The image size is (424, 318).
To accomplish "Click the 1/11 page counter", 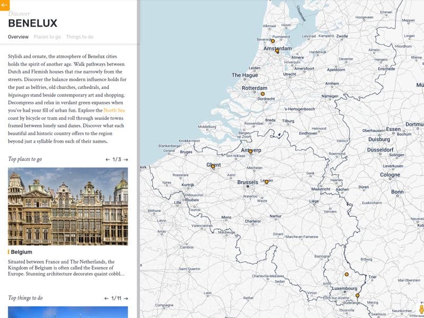I will point(116,298).
